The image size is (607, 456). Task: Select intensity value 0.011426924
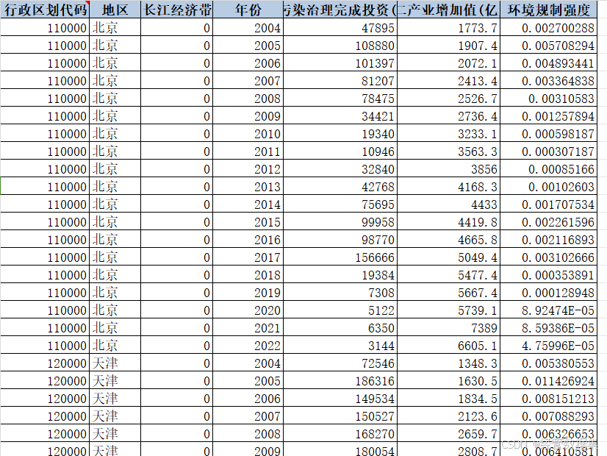(548, 381)
